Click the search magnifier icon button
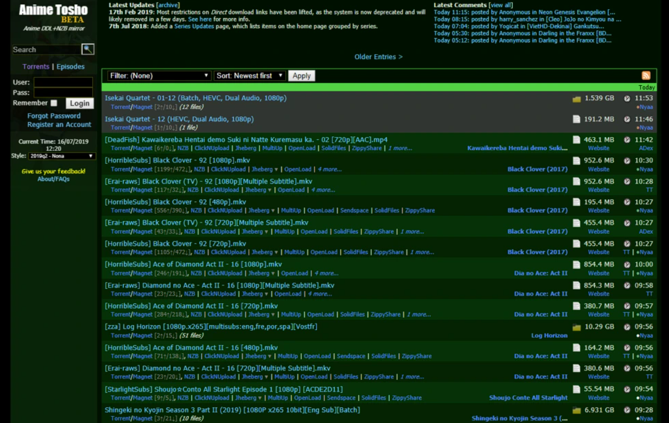The height and width of the screenshot is (423, 669). 87,49
